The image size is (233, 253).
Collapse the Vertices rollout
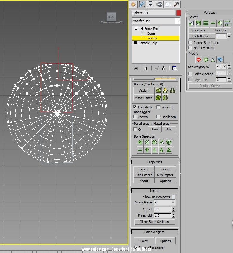click(209, 13)
